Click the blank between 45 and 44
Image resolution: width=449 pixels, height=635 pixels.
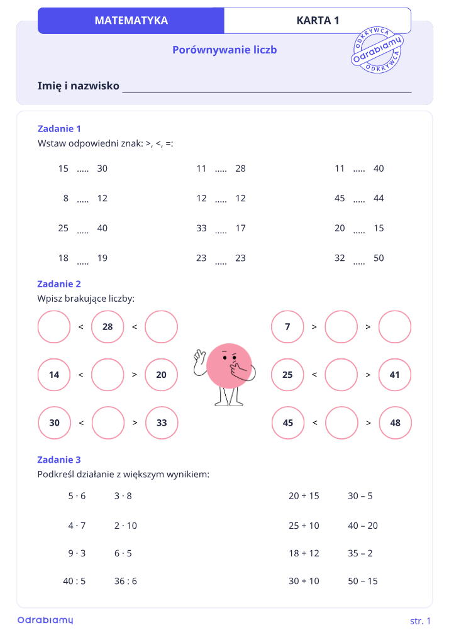click(359, 201)
